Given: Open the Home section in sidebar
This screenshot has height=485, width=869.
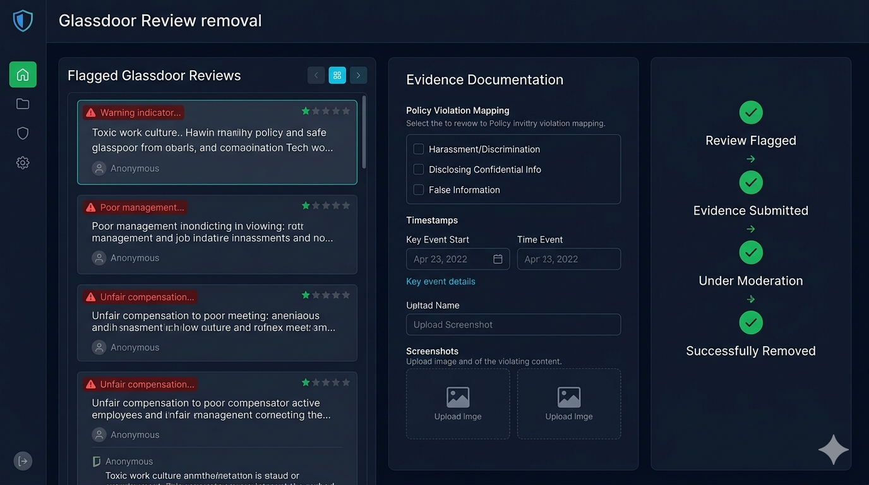Looking at the screenshot, I should (23, 75).
